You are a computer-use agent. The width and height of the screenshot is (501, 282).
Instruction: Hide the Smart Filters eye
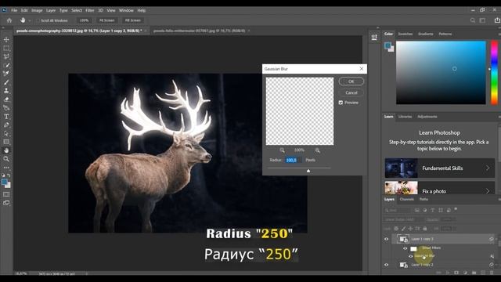(x=405, y=248)
